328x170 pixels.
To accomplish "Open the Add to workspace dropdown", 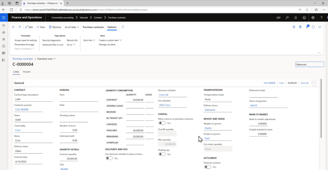I will (24, 49).
